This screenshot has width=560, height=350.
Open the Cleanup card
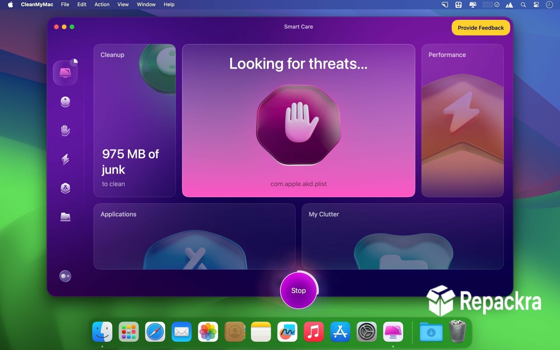(135, 120)
